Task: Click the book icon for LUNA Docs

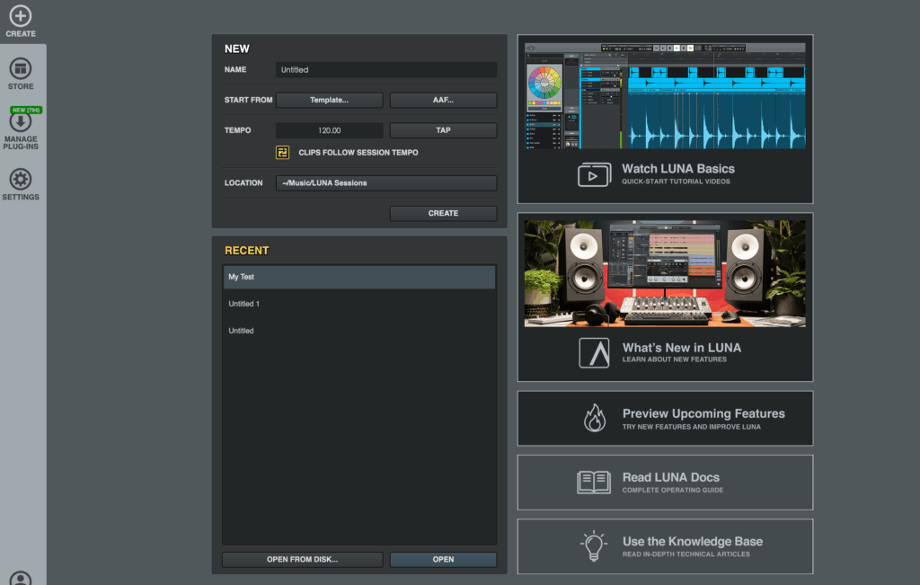Action: [594, 483]
